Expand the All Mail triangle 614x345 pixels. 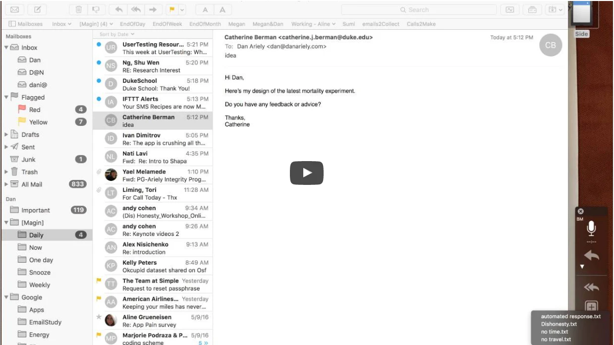6,184
